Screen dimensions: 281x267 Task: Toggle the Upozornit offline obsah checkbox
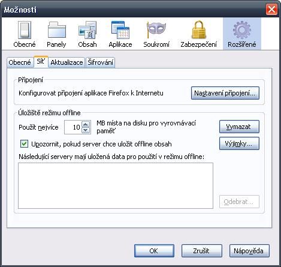[24, 144]
